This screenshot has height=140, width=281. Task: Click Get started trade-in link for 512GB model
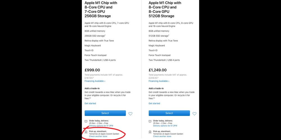coord(154,103)
